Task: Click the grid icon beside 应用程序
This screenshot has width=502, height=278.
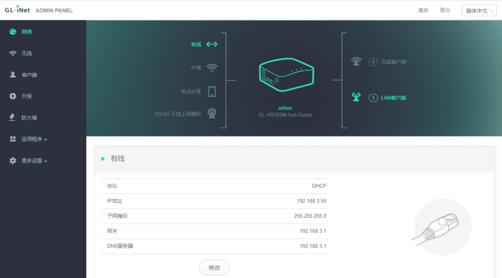Action: point(13,139)
